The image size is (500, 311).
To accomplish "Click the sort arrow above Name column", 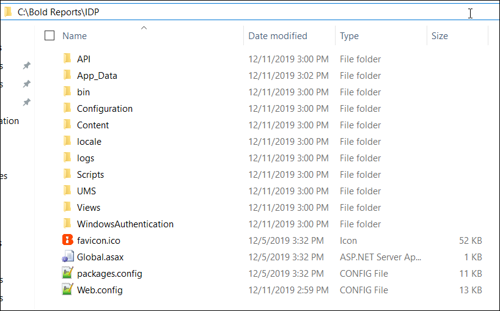I will coord(144,27).
